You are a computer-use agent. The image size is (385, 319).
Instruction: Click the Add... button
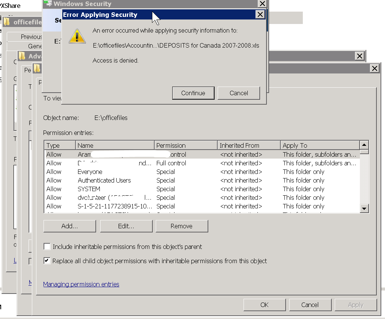70,226
